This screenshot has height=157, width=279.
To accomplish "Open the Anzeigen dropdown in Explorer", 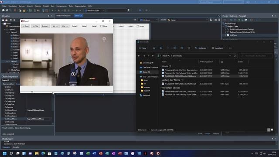I will tap(218, 48).
